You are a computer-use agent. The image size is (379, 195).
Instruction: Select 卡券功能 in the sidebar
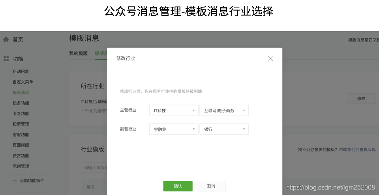(x=21, y=114)
